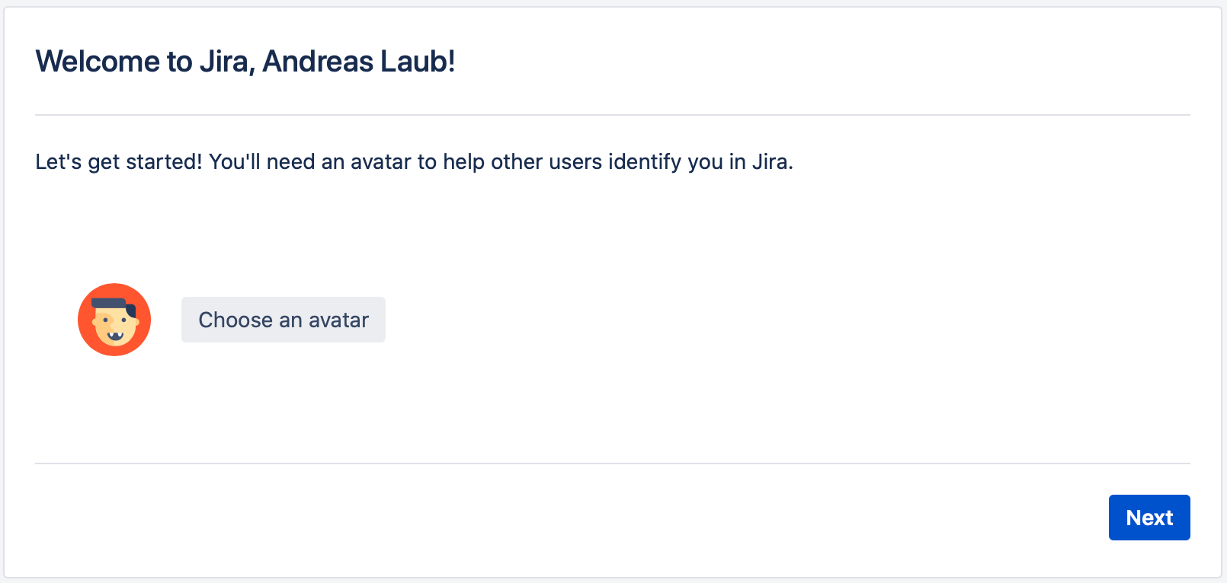Click the orange user avatar image
Viewport: 1227px width, 583px height.
114,320
